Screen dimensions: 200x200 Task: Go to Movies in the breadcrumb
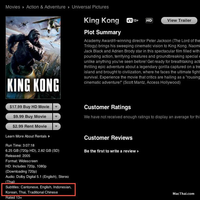13,7
